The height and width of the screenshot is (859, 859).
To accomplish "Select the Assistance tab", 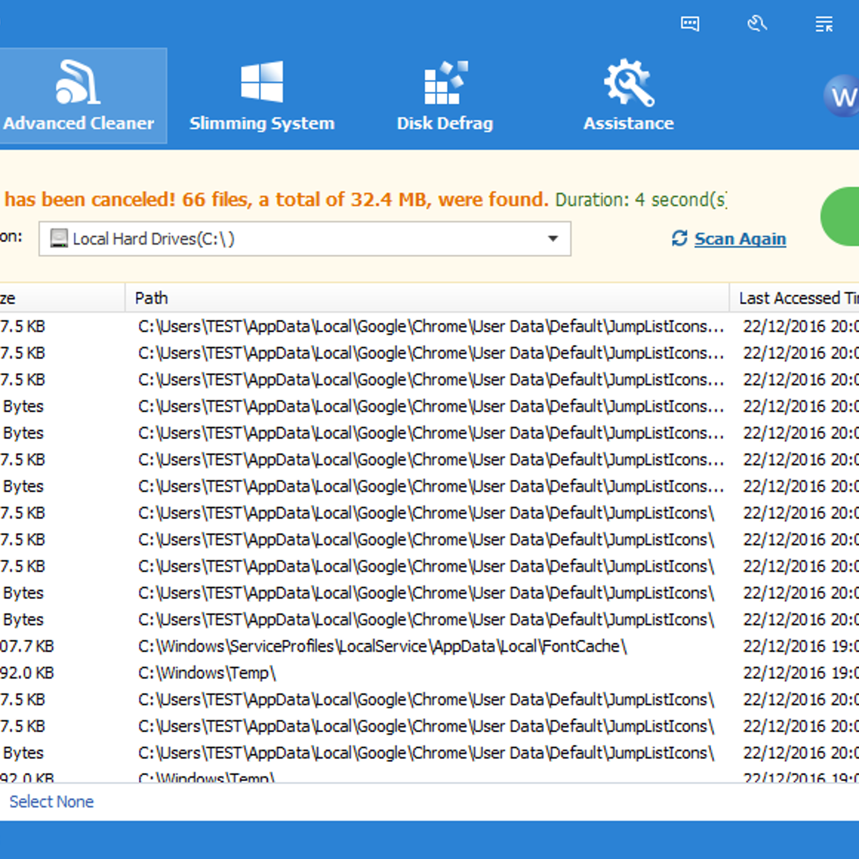I will [x=629, y=96].
